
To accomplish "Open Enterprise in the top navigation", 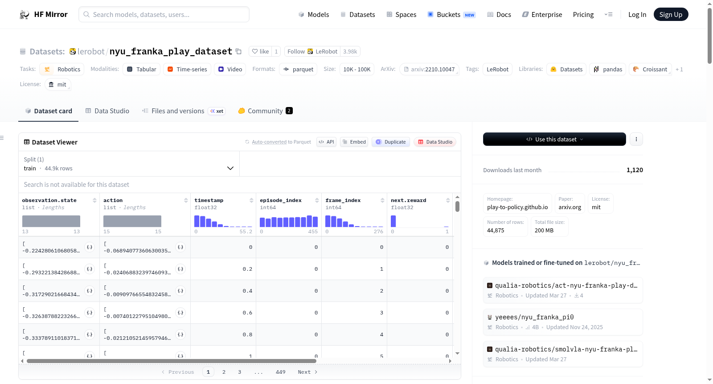I will click(x=542, y=15).
